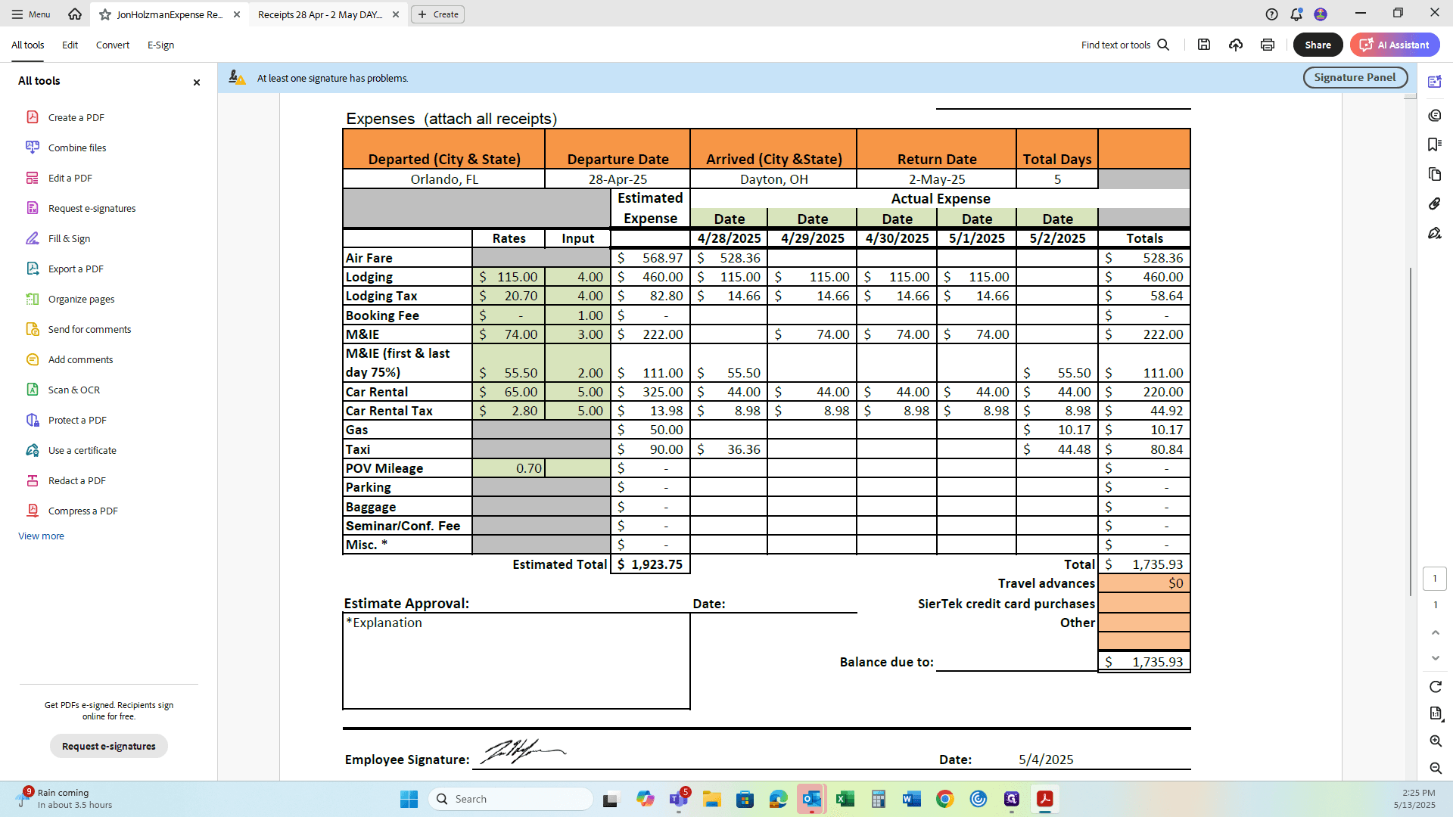1453x817 pixels.
Task: Close the Receipts document tab
Action: [395, 14]
